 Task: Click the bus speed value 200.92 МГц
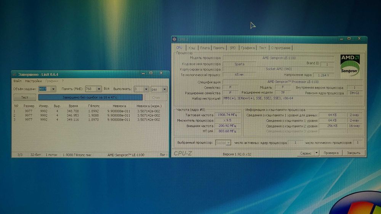[x=227, y=126]
